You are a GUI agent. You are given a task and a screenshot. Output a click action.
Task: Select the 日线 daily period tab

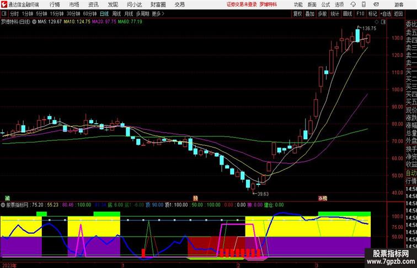pos(104,14)
